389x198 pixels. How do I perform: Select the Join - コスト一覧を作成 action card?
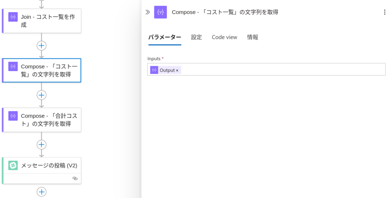(x=42, y=21)
